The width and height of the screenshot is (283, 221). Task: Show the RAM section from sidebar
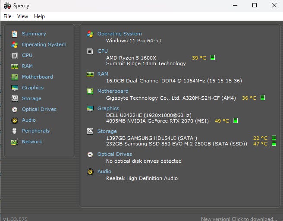27,66
